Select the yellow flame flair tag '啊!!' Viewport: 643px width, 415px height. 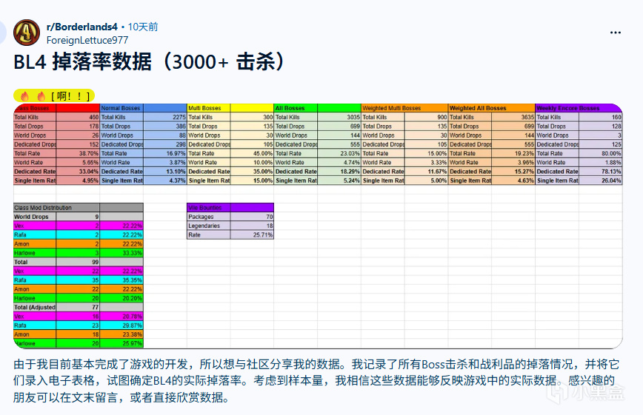point(54,96)
